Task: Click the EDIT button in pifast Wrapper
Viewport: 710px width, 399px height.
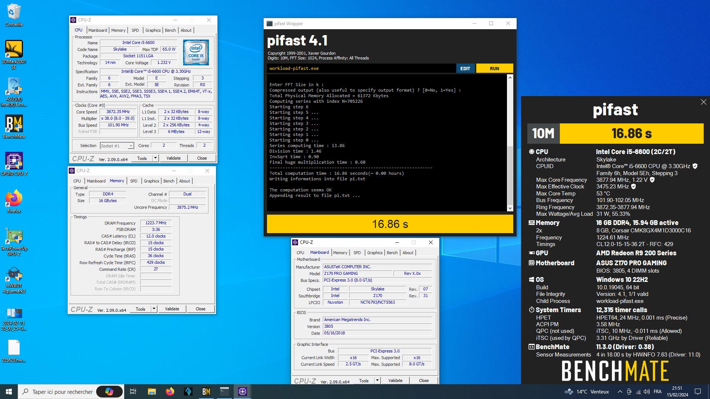Action: point(465,68)
